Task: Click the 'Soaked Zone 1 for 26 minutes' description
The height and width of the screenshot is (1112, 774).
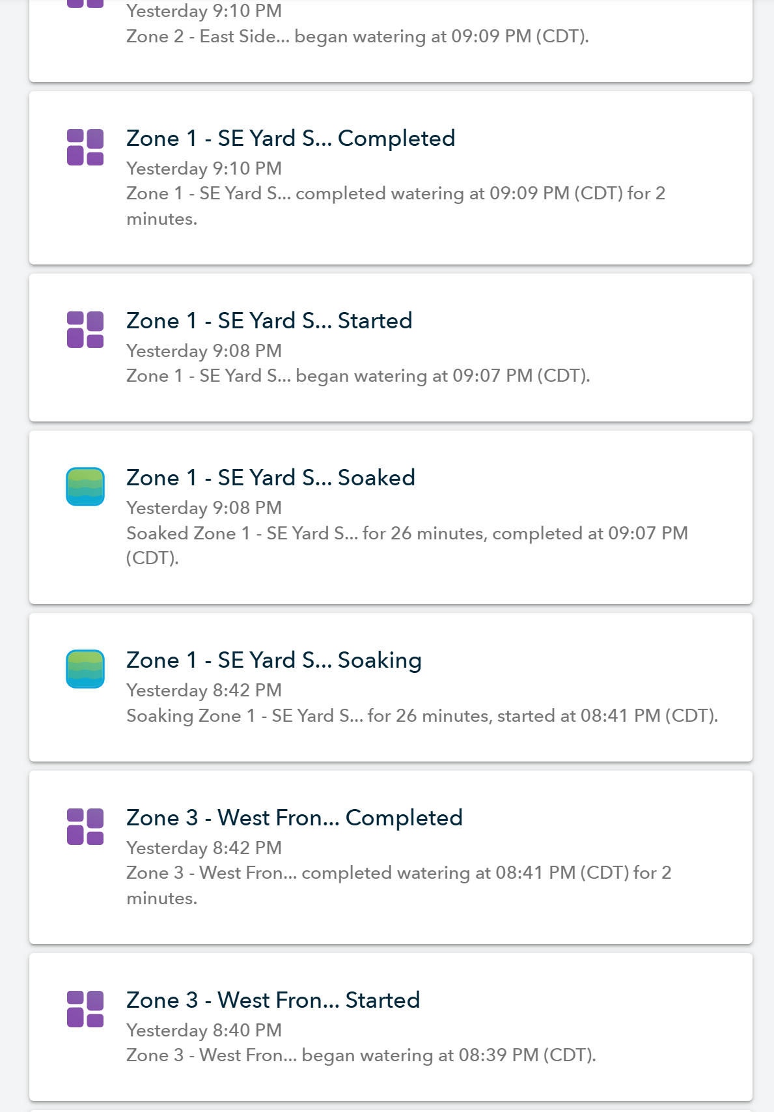Action: [408, 545]
